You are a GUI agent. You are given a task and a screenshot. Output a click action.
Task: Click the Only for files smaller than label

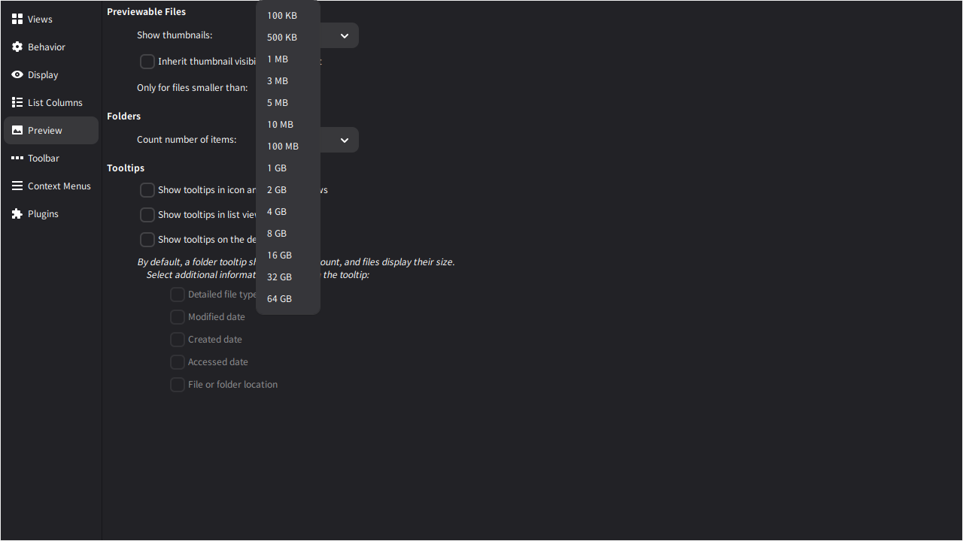(193, 88)
